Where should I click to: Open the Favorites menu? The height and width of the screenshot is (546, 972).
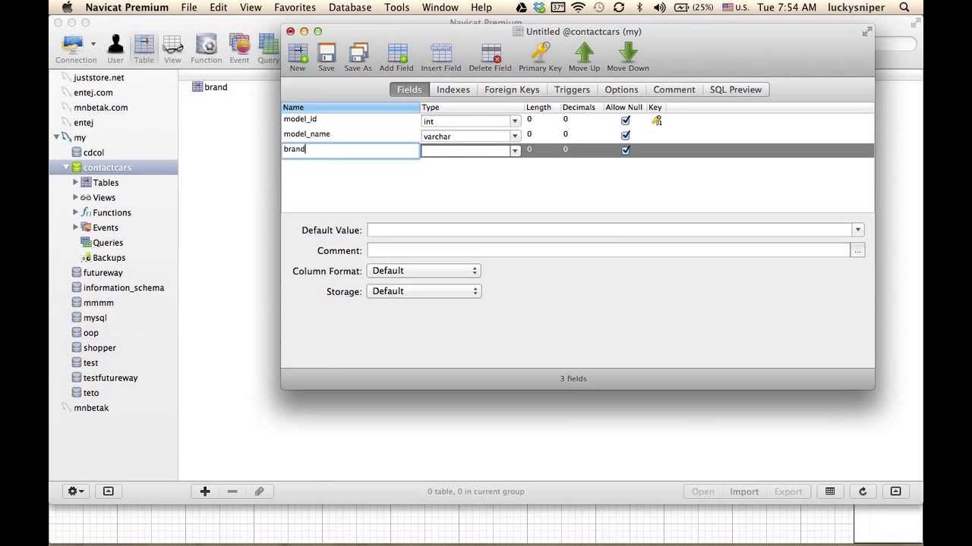point(295,8)
